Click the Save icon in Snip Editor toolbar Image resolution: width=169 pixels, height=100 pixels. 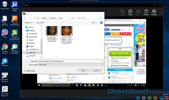click(x=138, y=12)
